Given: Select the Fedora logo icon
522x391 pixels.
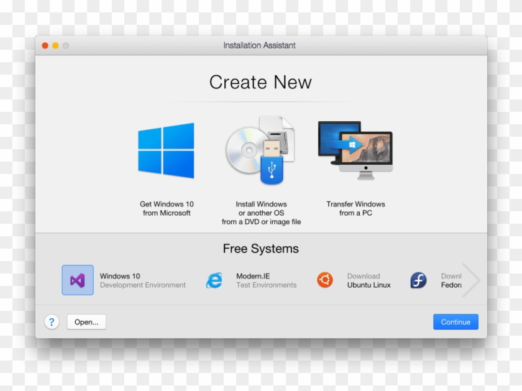Looking at the screenshot, I should point(418,280).
